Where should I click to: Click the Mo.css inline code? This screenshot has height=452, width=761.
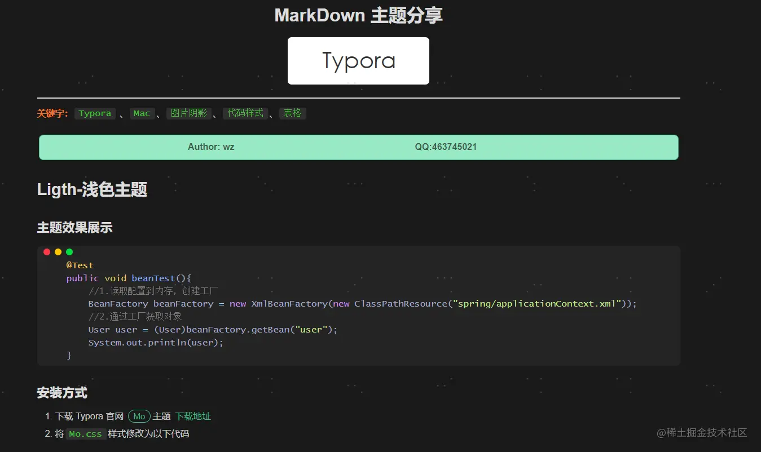(85, 434)
